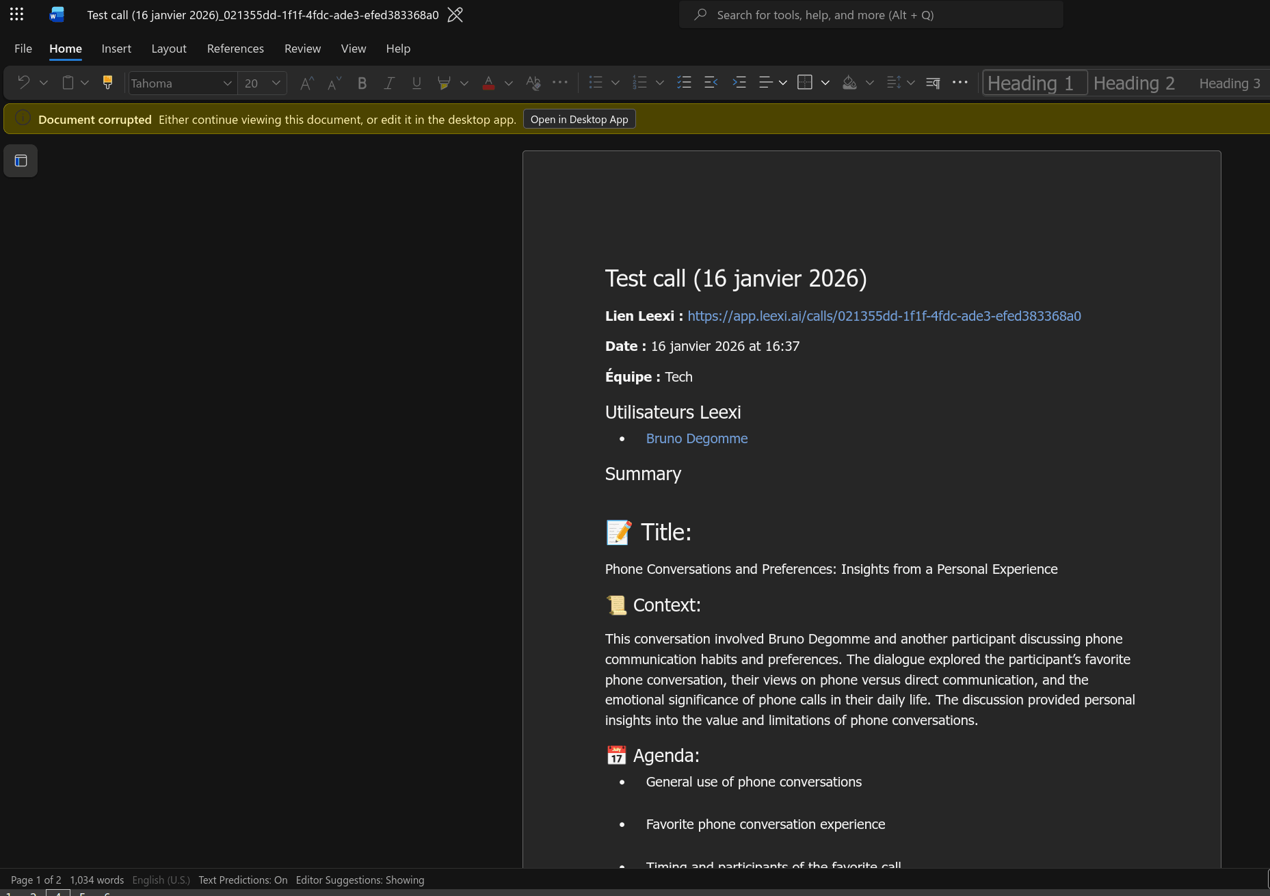Image resolution: width=1270 pixels, height=896 pixels.
Task: Click the Open in Desktop App button
Action: point(579,118)
